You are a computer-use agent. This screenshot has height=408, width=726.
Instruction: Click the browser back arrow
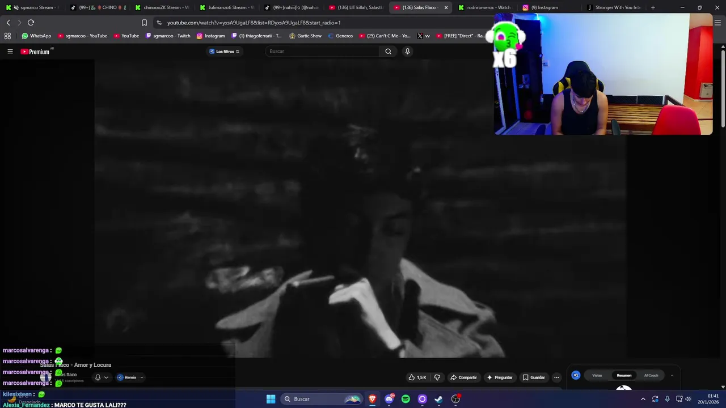tap(8, 23)
